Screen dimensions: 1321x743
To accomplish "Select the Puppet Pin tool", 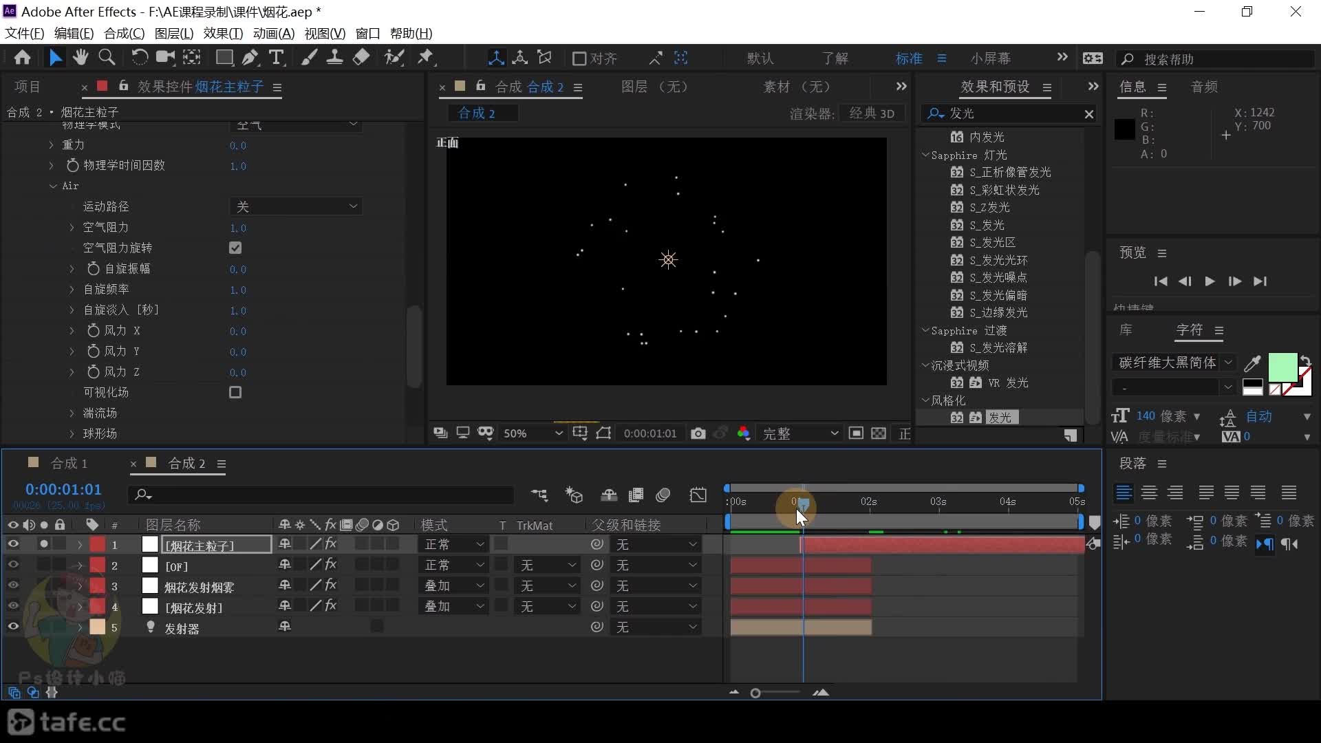I will [x=426, y=58].
